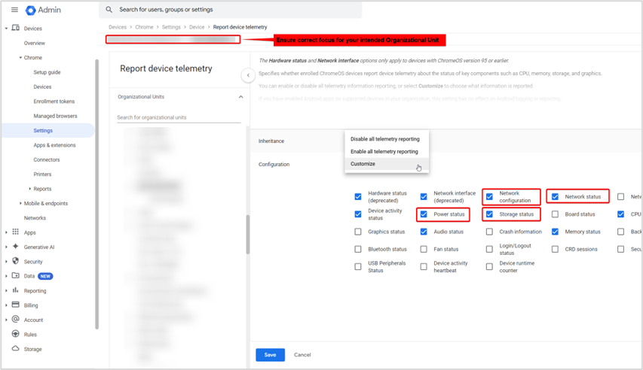Click the Search for organizational units field
Image resolution: width=643 pixels, height=370 pixels.
[179, 117]
